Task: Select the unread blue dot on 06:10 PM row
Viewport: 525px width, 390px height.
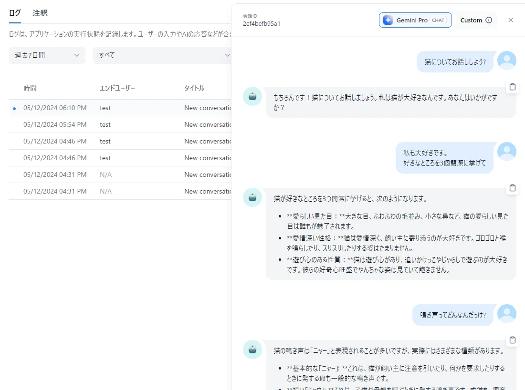Action: pyautogui.click(x=14, y=108)
